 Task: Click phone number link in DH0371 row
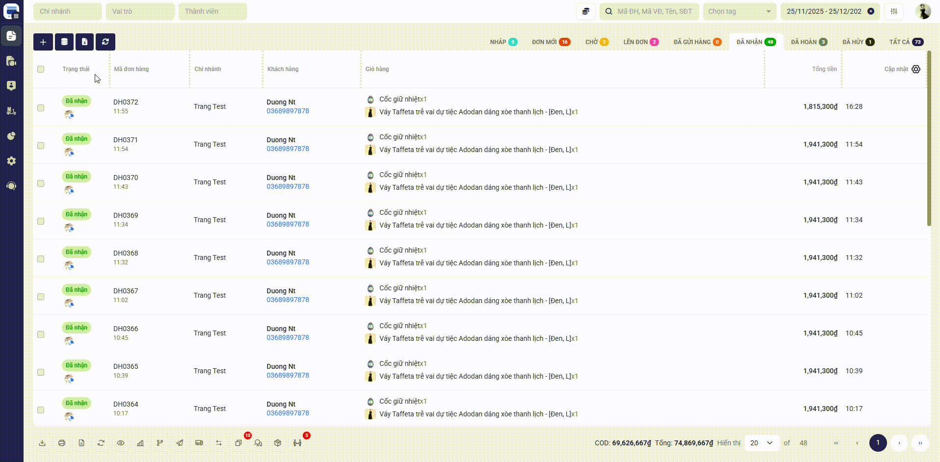pos(287,149)
